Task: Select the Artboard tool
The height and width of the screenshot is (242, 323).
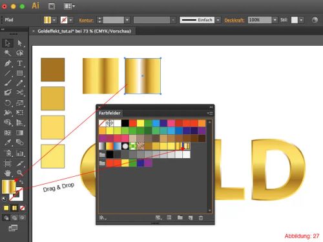Action: point(8,163)
